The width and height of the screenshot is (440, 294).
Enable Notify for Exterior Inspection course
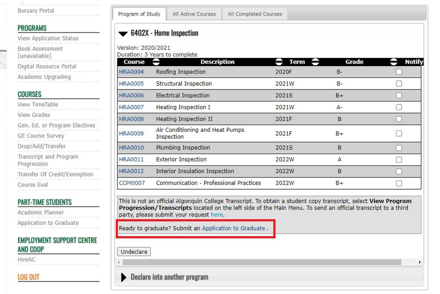click(x=399, y=160)
